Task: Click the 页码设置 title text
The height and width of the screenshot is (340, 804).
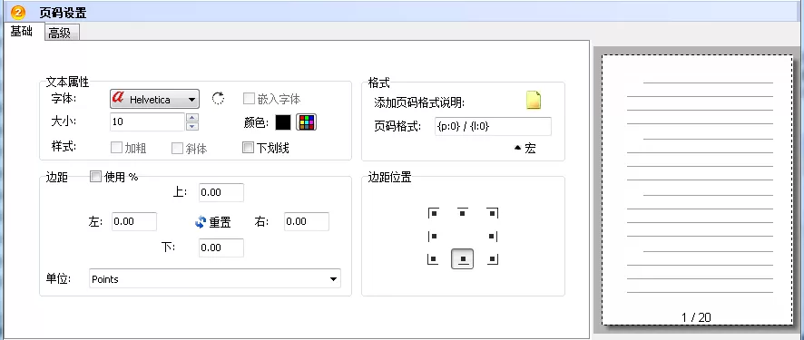Action: pos(64,13)
